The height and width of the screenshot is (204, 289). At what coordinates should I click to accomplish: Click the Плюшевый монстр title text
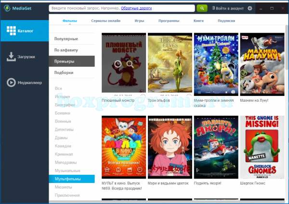coord(118,100)
